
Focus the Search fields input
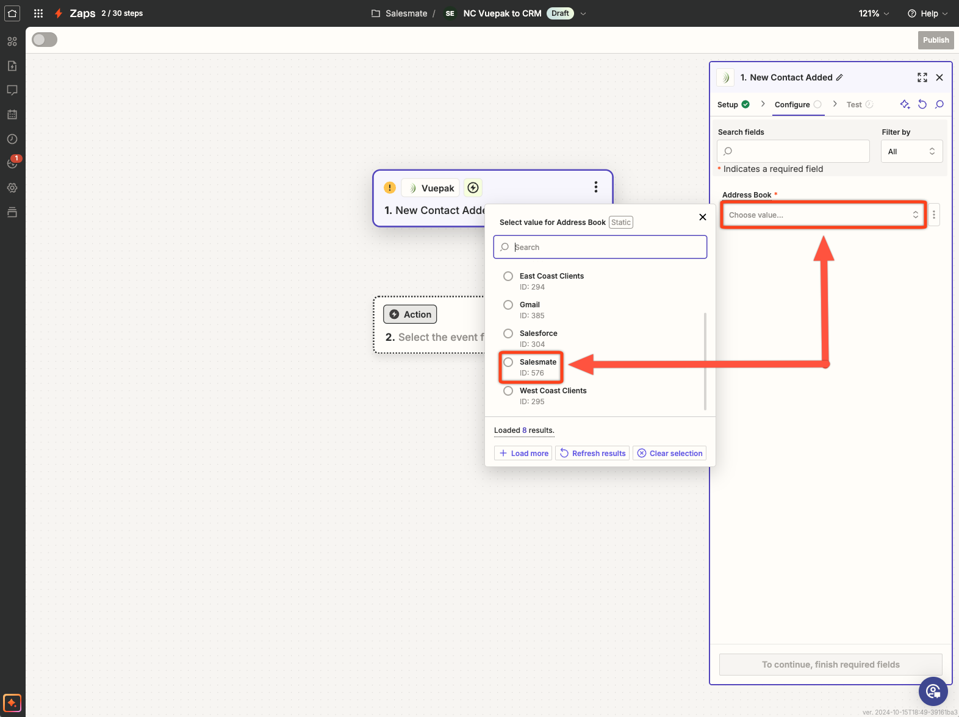793,151
